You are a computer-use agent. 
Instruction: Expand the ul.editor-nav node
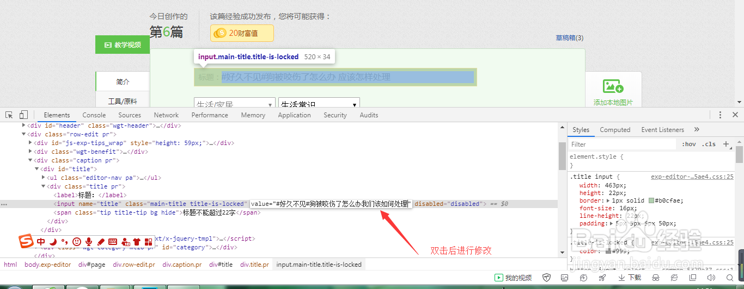coord(44,178)
